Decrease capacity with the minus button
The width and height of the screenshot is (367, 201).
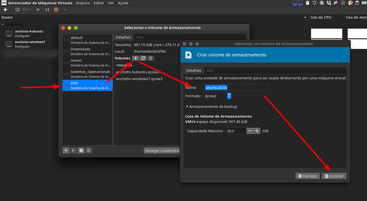coord(250,131)
